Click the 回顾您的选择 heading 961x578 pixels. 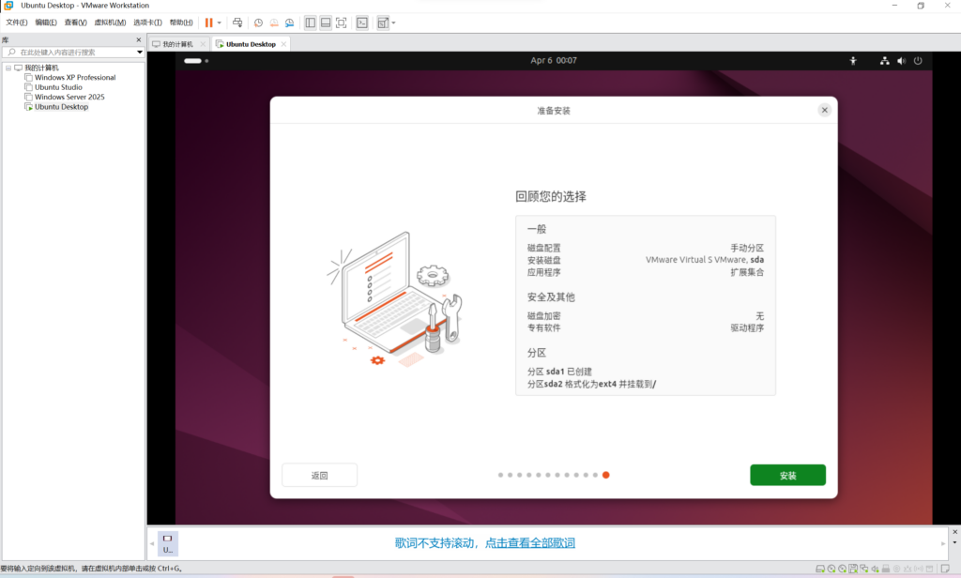550,197
